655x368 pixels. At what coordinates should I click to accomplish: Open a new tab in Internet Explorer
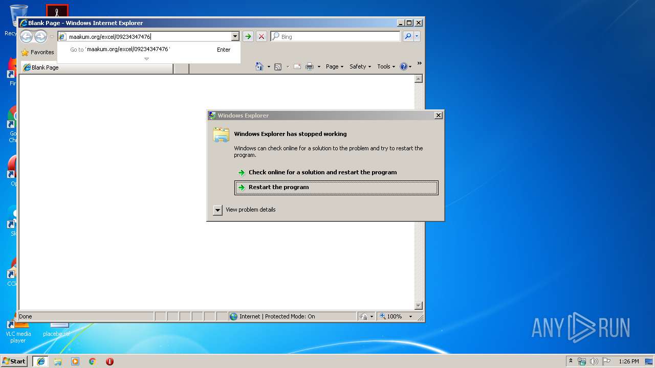coord(181,68)
